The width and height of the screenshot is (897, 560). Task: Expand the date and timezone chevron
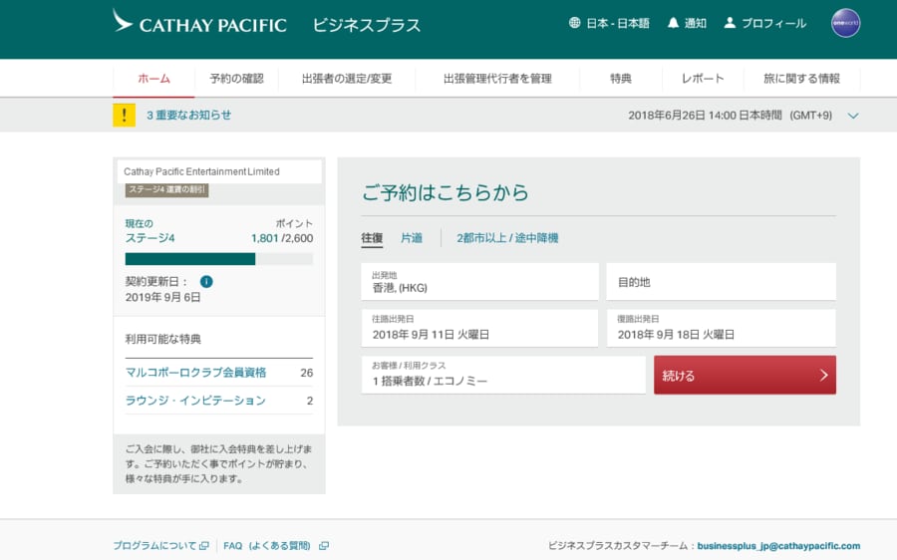[x=852, y=116]
